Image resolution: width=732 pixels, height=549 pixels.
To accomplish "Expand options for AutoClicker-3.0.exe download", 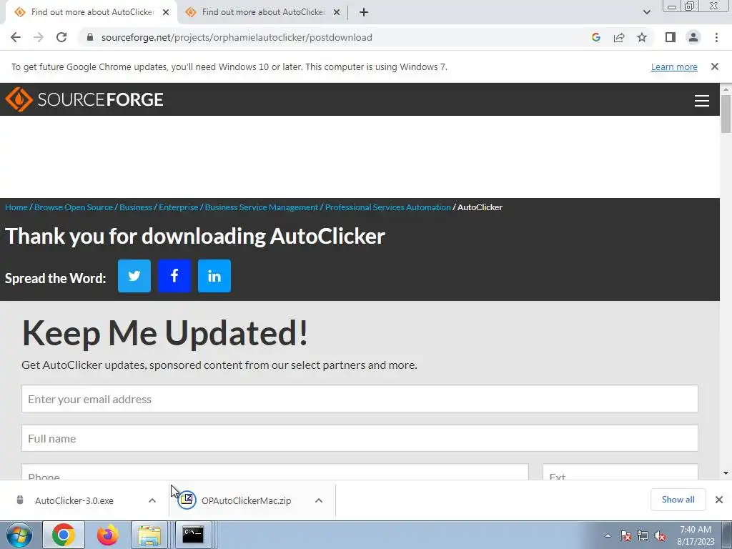I will pos(152,500).
